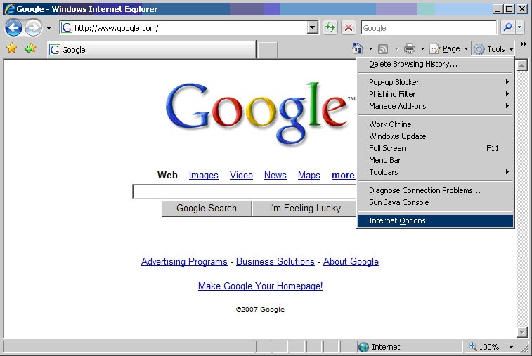Toggle Full Screen in Tools menu
This screenshot has width=532, height=356.
387,148
